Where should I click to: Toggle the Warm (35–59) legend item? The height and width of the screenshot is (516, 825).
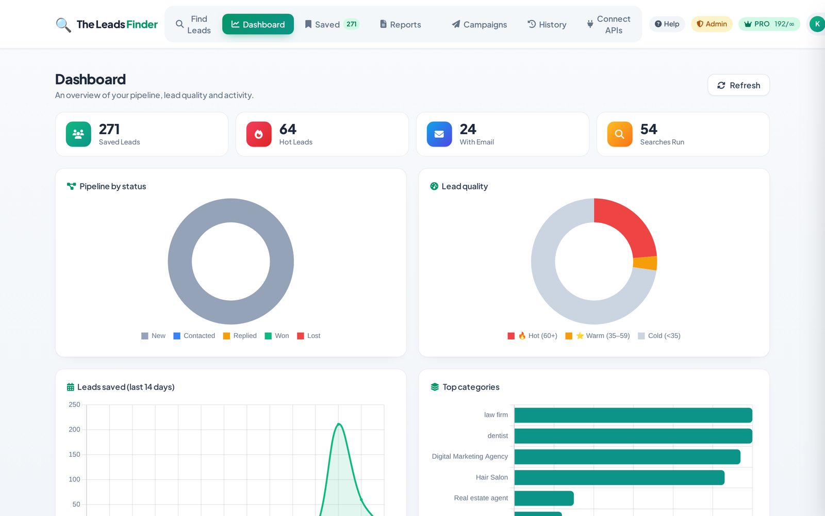tap(598, 336)
